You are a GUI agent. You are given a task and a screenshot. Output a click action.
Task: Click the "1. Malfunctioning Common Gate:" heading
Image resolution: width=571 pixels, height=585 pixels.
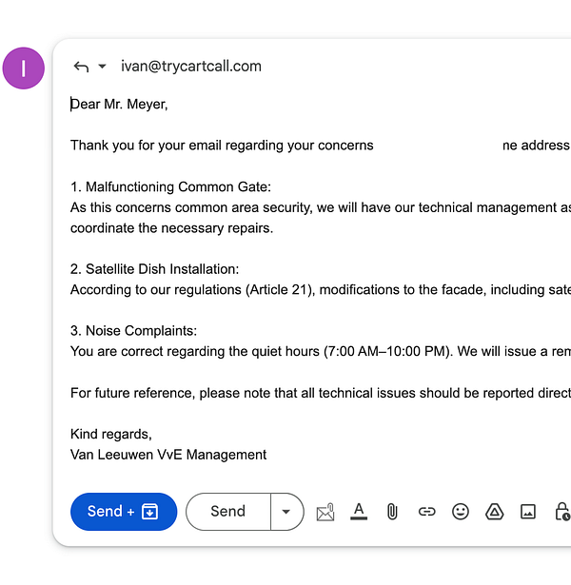(170, 186)
